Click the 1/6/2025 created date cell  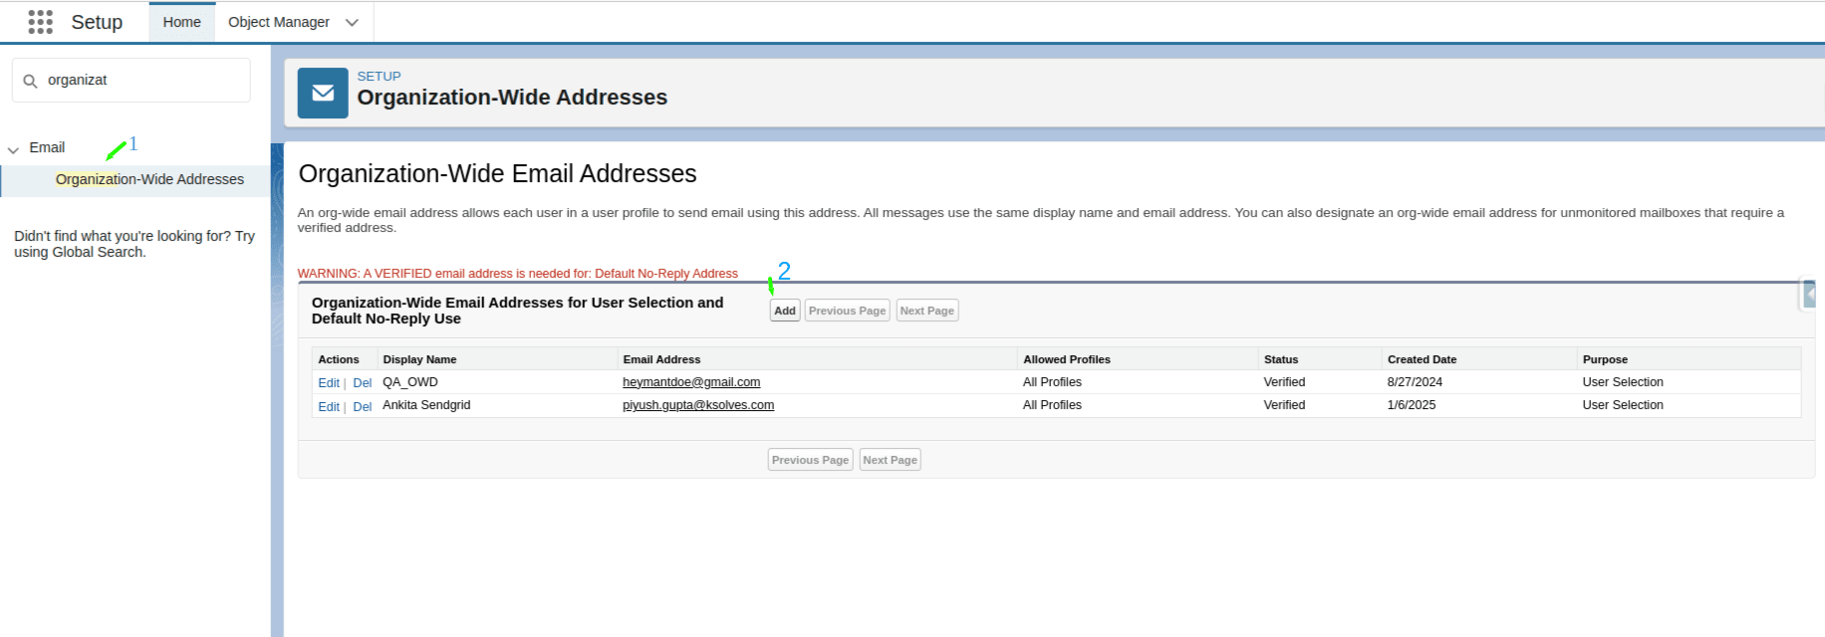click(1412, 405)
